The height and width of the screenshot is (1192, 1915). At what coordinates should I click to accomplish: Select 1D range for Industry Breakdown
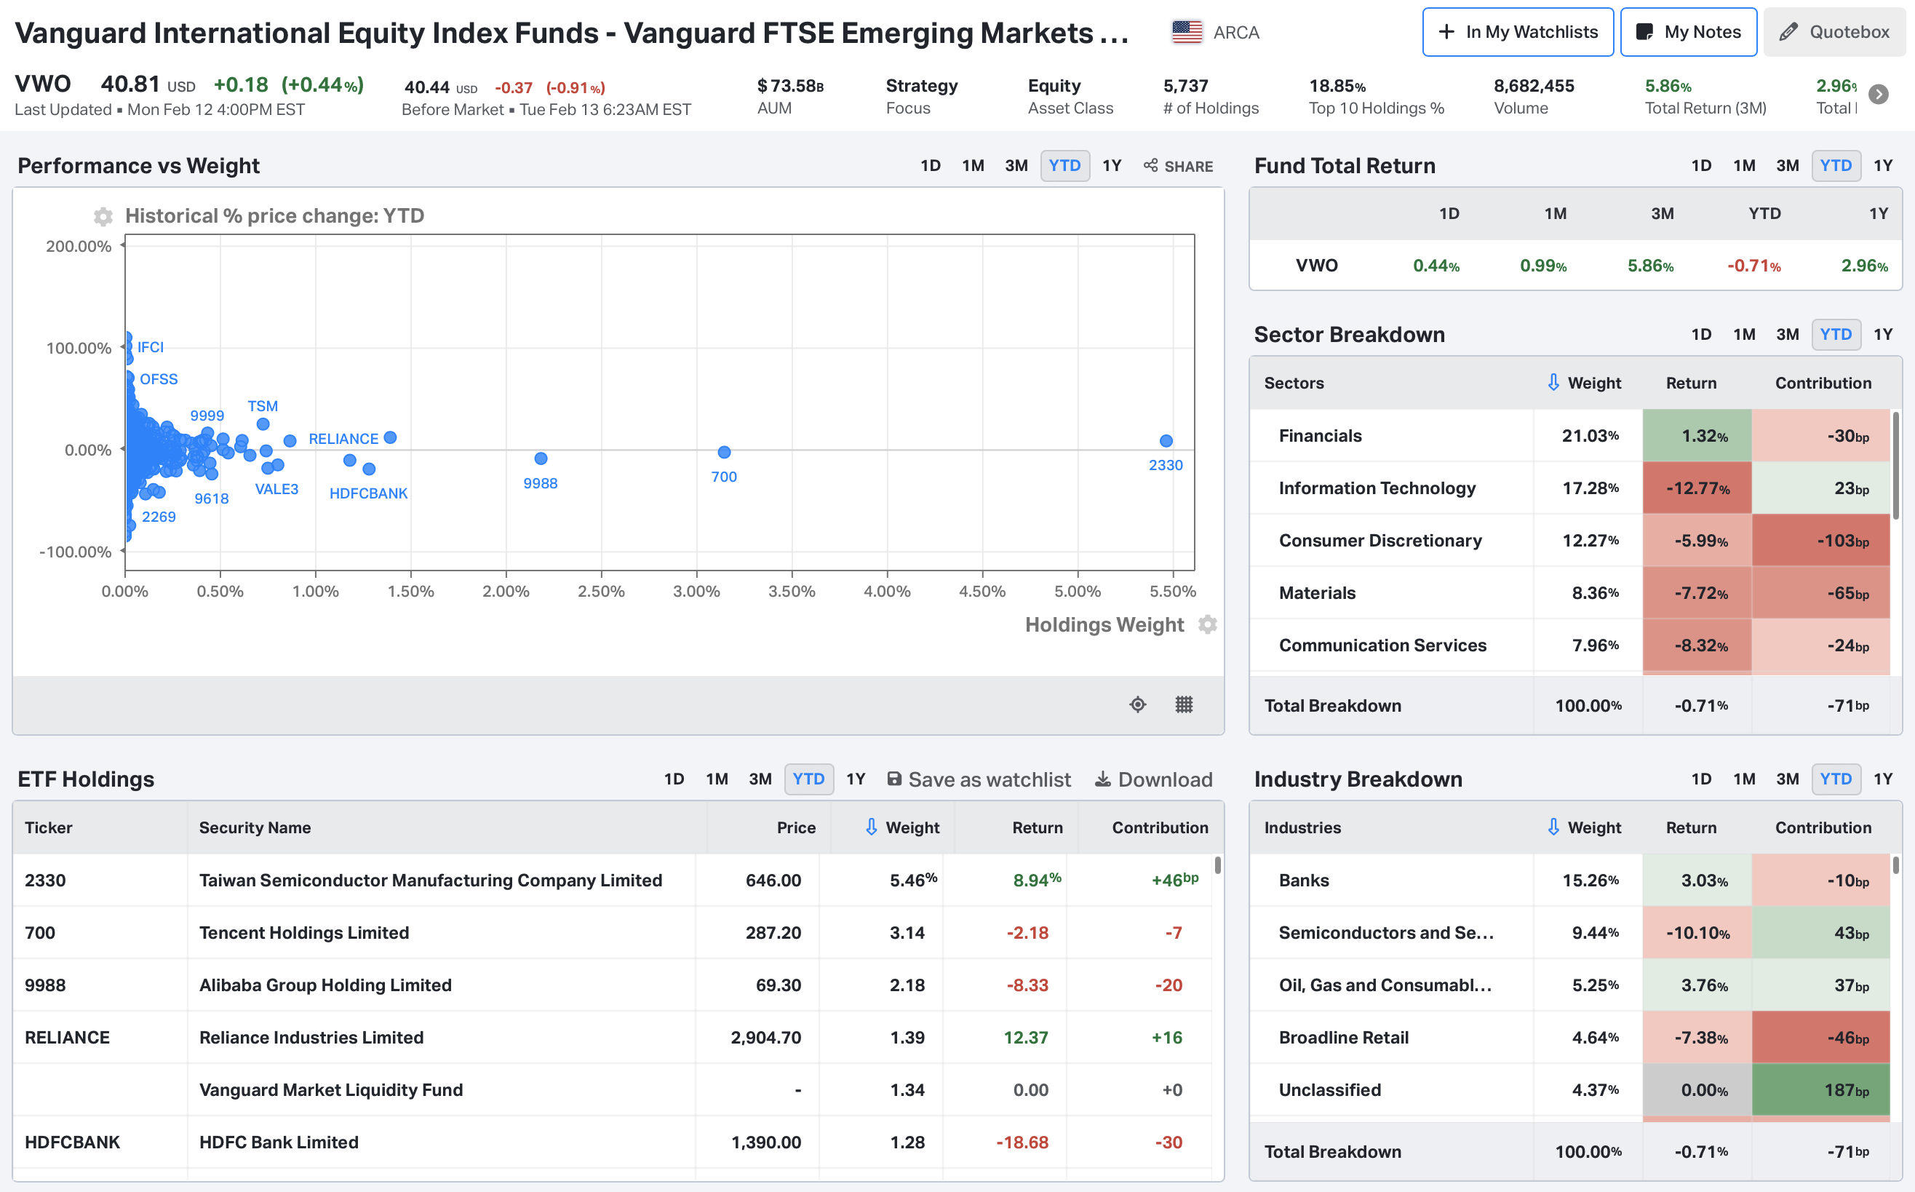tap(1701, 779)
